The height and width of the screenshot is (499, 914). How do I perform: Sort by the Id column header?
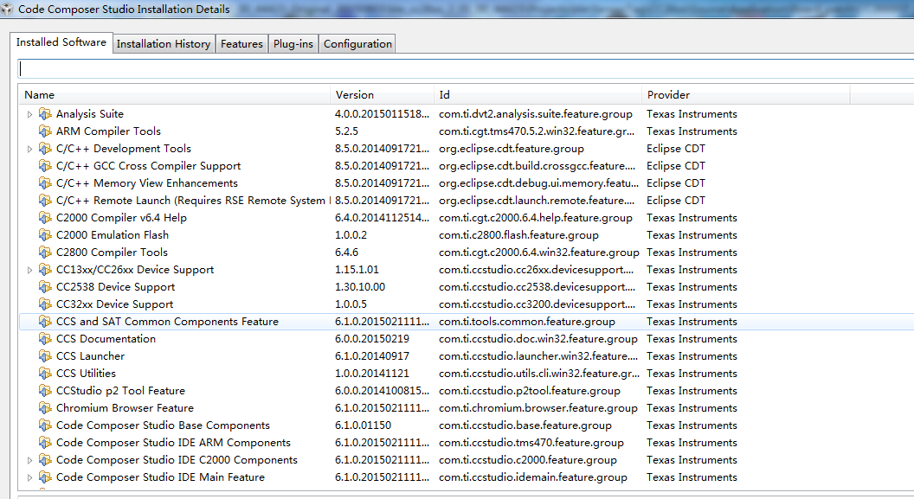[x=538, y=94]
